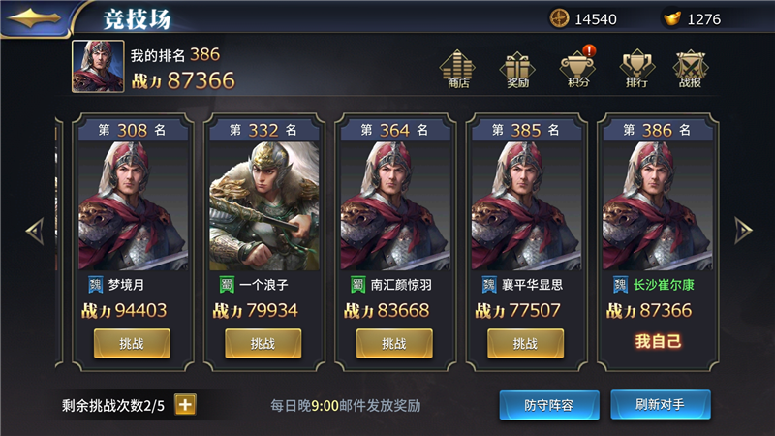Challenge 一个浪子 ranked 332

tap(263, 343)
